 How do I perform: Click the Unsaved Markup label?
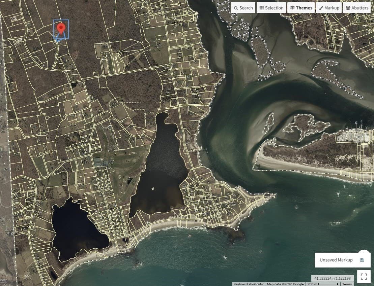pyautogui.click(x=336, y=260)
